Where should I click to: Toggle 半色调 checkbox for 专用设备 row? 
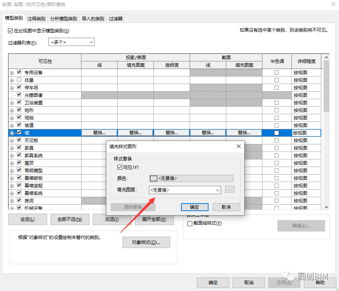coord(276,73)
